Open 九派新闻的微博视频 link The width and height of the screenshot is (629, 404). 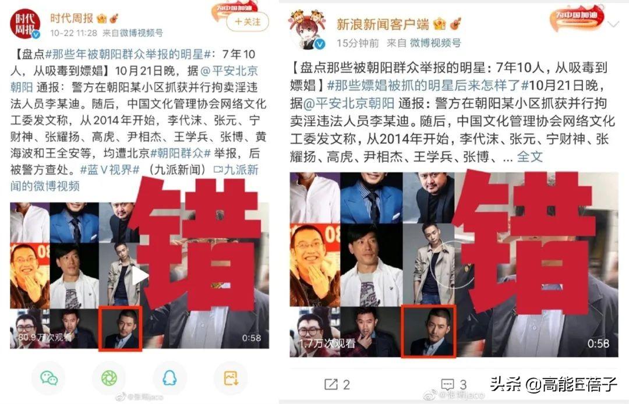(135, 178)
